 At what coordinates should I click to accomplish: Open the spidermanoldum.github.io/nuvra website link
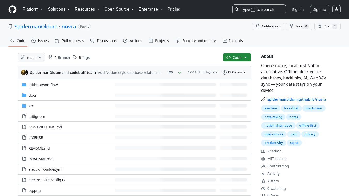[x=297, y=99]
